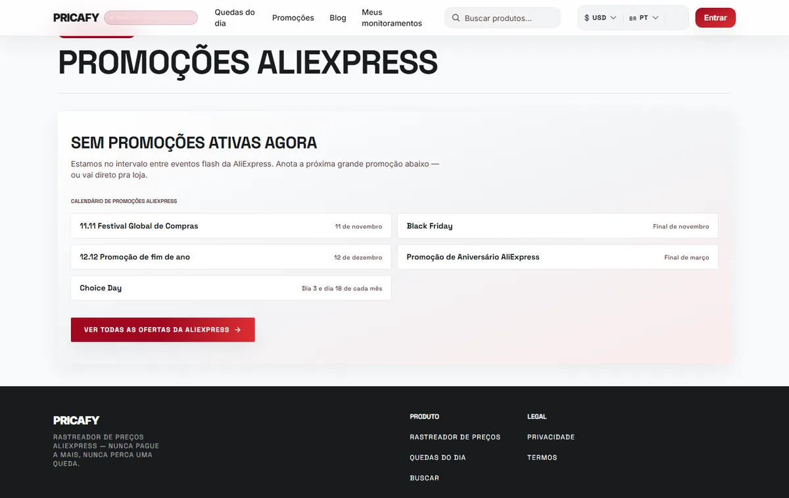789x498 pixels.
Task: Open the Termos footer link
Action: pyautogui.click(x=542, y=457)
